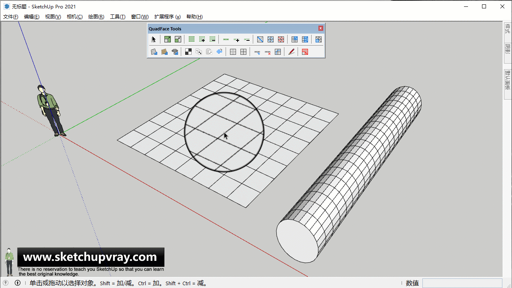Click blue four-diagonal triangles to quads icon

tap(270, 39)
